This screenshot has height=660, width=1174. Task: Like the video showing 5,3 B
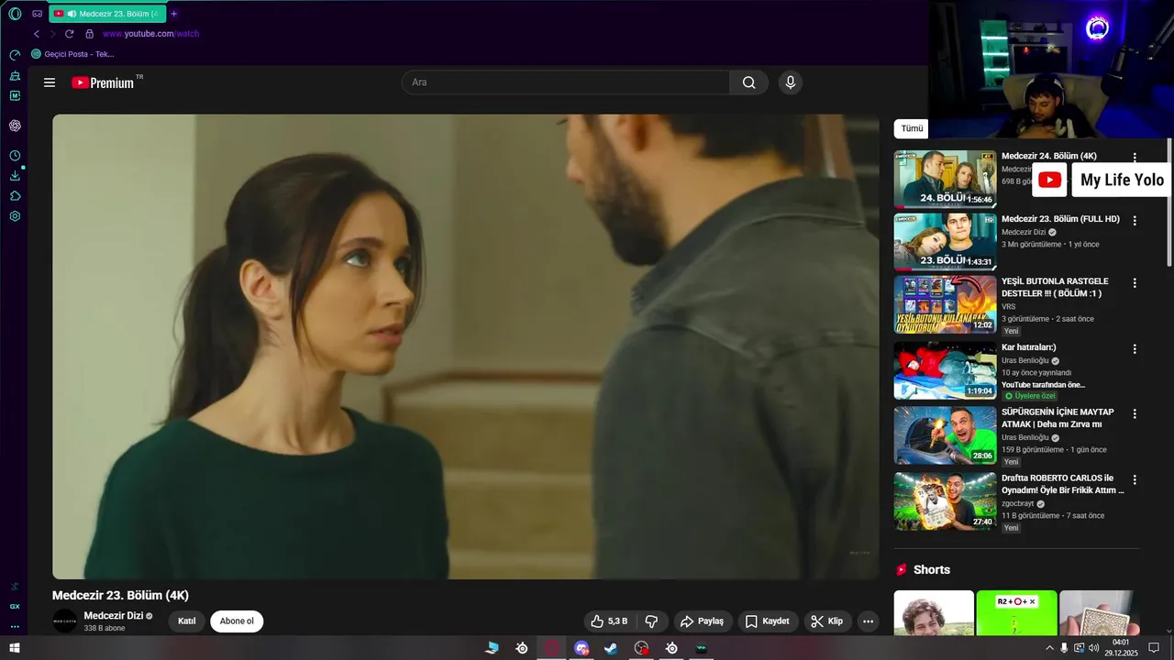pos(609,621)
